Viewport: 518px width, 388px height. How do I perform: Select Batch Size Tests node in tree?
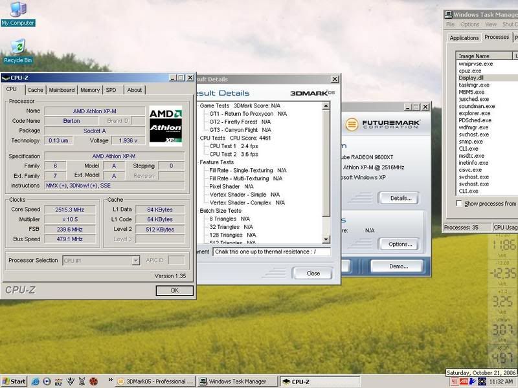tap(220, 211)
